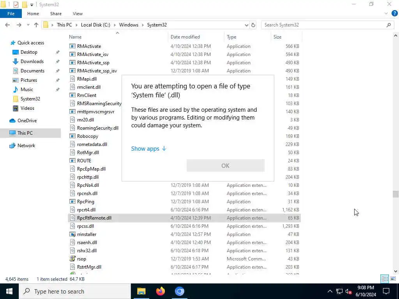Open the File menu tab
399x299 pixels.
click(x=11, y=14)
